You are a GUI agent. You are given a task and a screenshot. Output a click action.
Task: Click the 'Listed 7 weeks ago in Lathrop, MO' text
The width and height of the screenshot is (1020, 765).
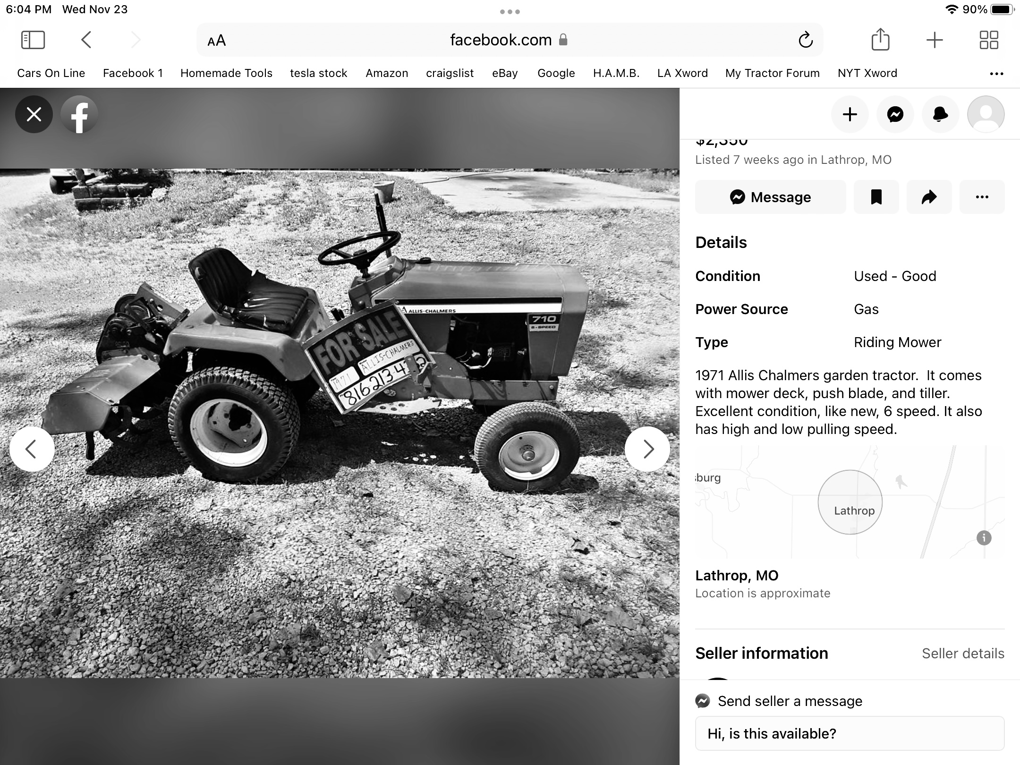(x=793, y=160)
